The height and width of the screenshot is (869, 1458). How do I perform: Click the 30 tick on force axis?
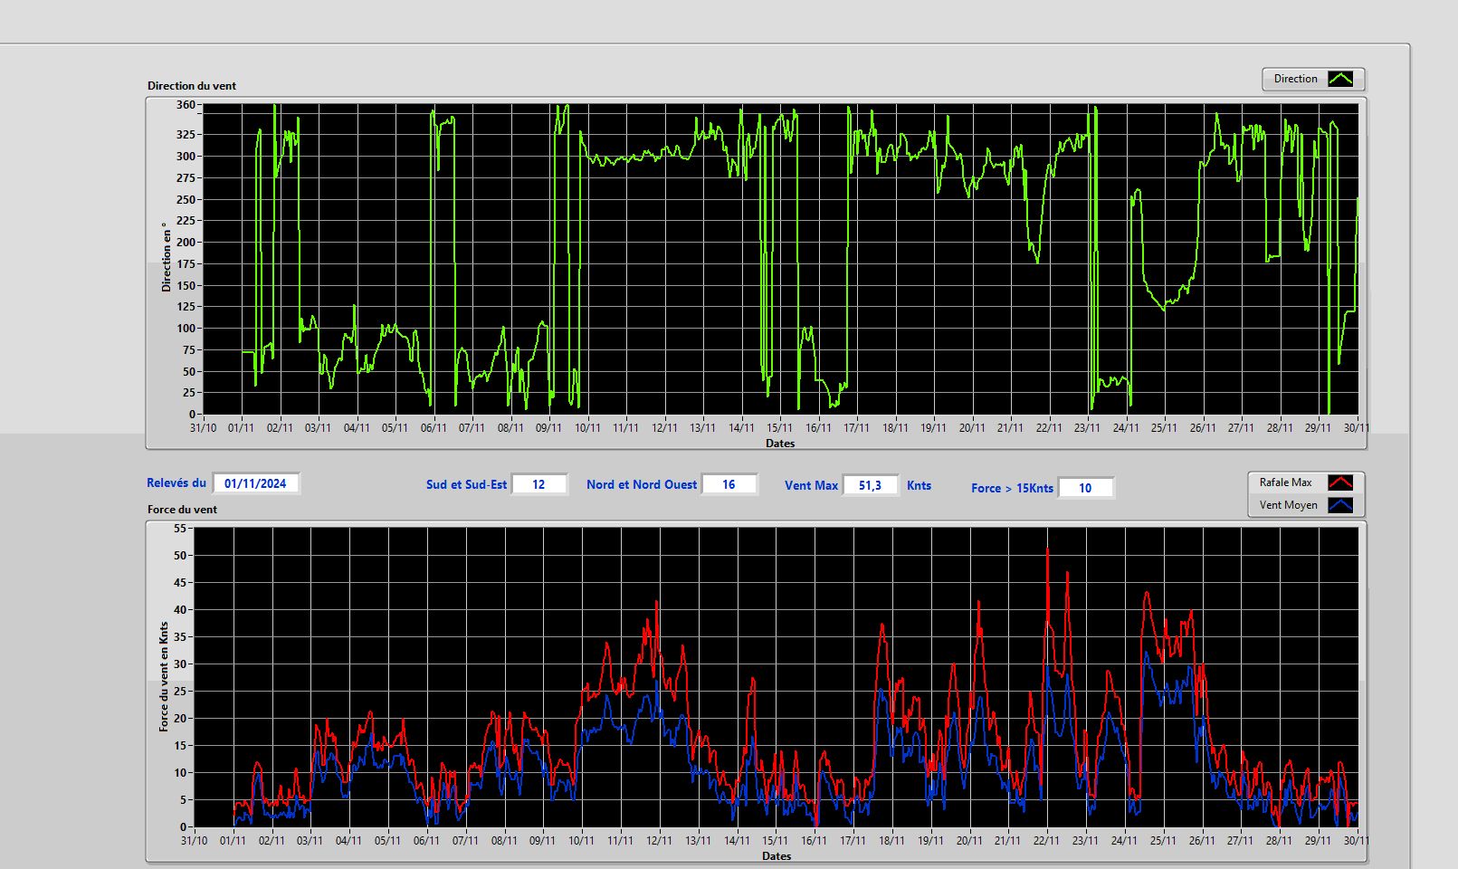coord(179,664)
